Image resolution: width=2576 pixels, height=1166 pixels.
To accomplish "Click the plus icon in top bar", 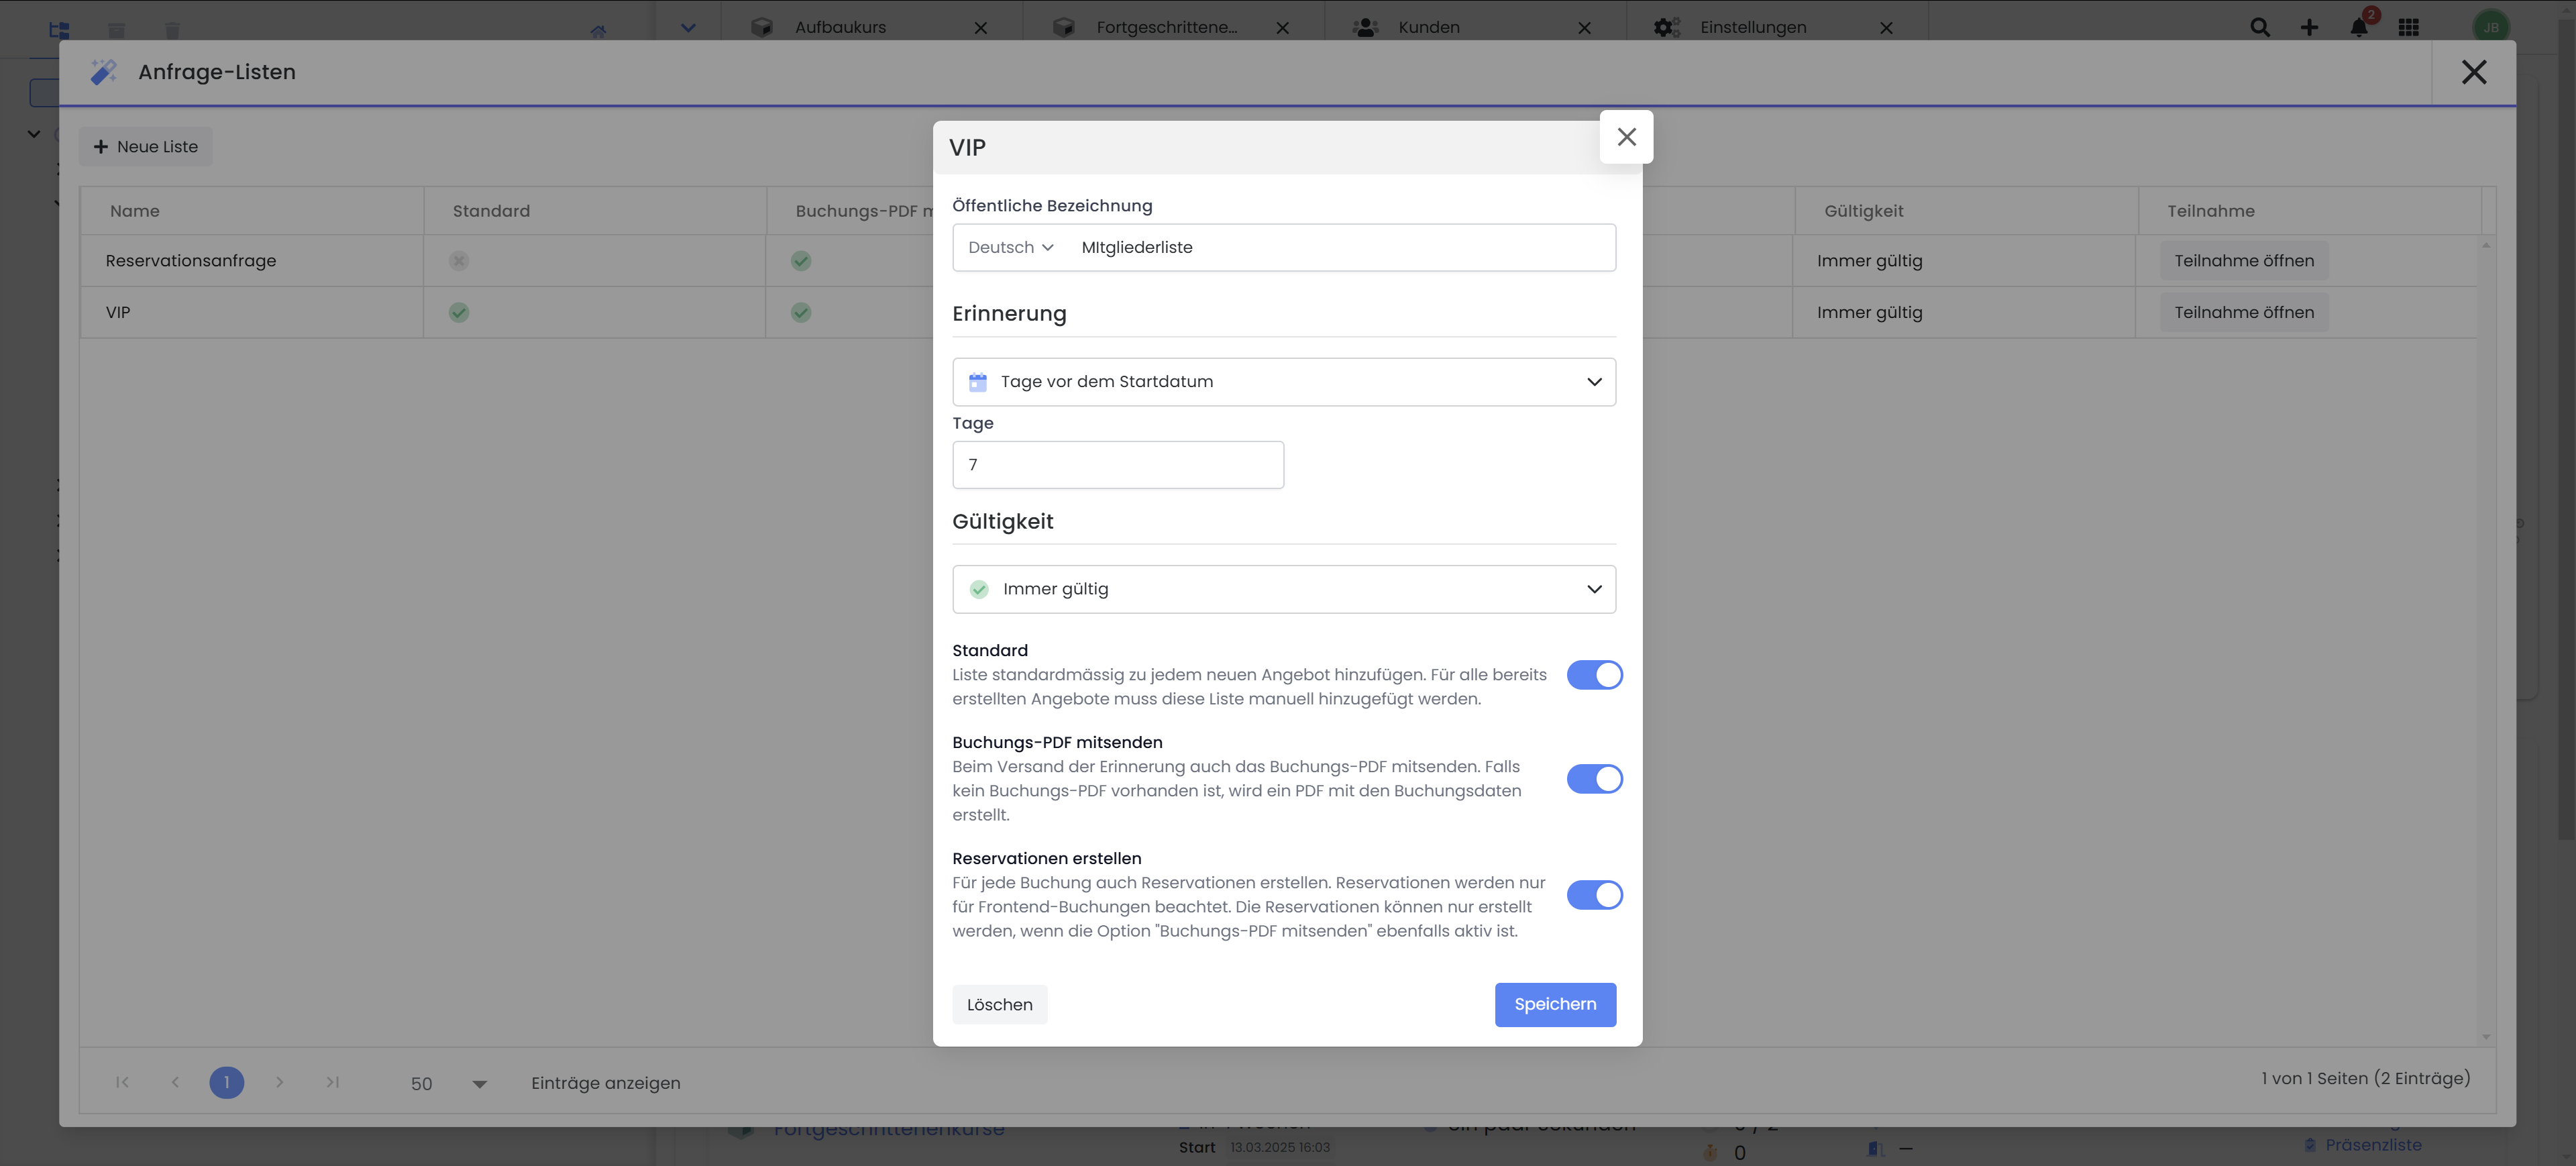I will point(2309,27).
